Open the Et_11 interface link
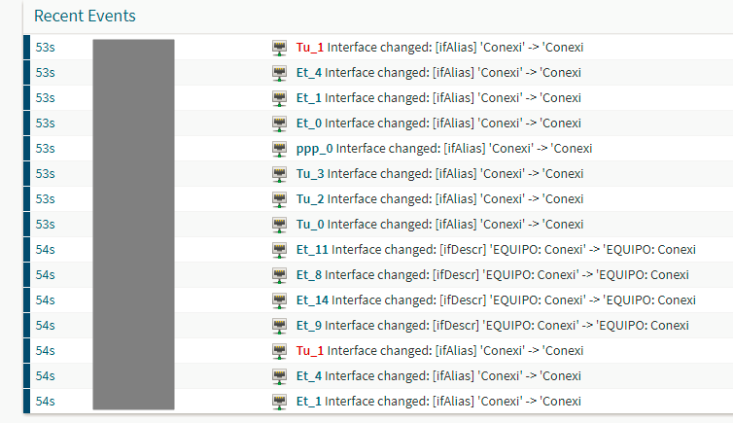Screen dimensions: 733x423 coord(312,250)
